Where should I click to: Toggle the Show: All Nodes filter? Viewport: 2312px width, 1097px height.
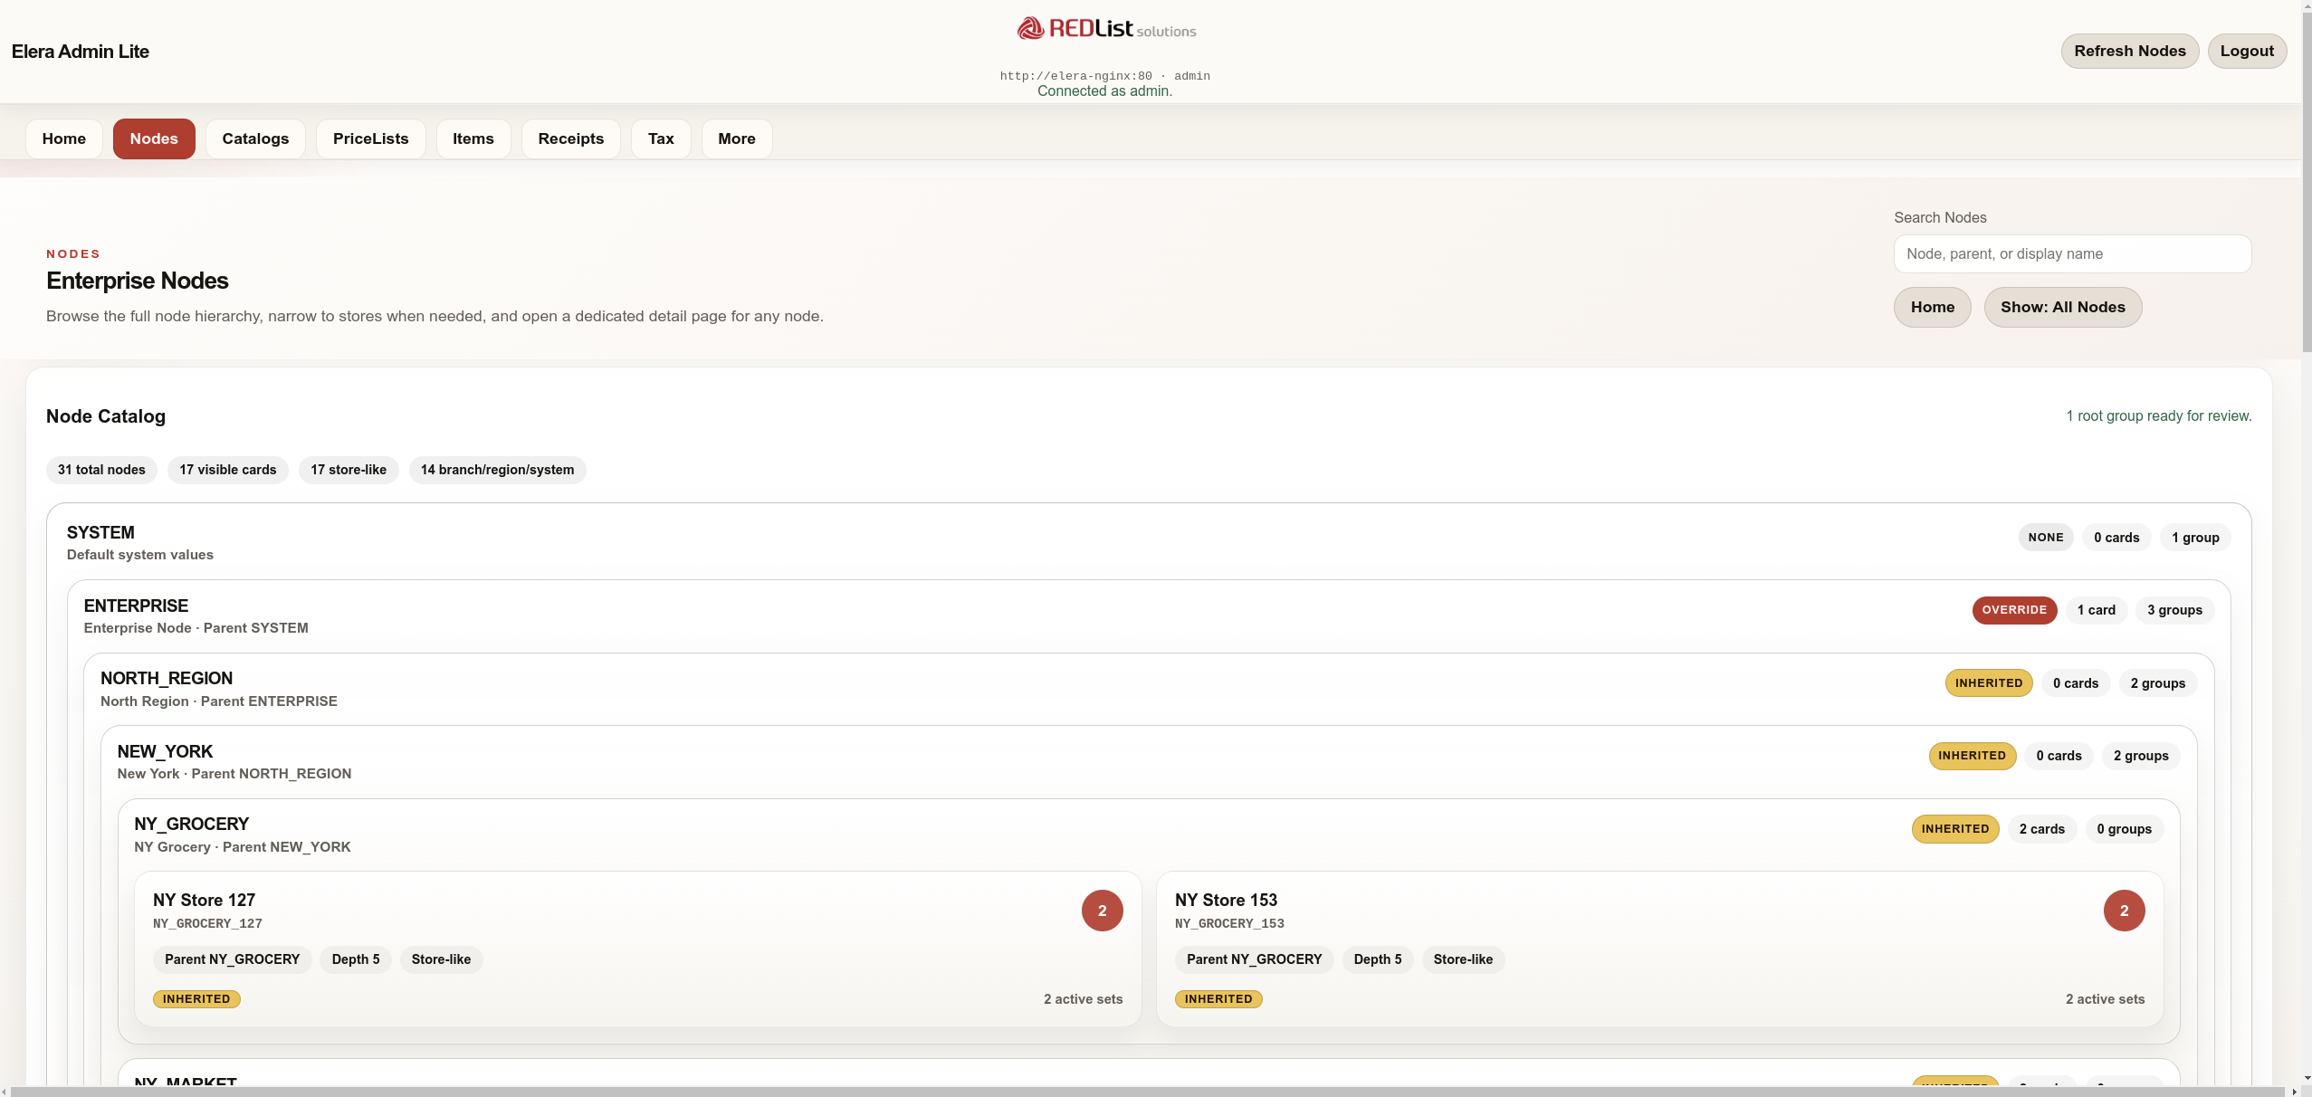pyautogui.click(x=2062, y=308)
